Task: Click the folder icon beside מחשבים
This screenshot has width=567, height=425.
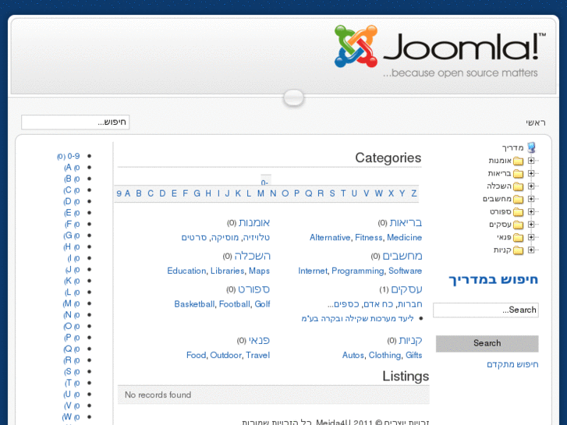Action: coord(518,199)
